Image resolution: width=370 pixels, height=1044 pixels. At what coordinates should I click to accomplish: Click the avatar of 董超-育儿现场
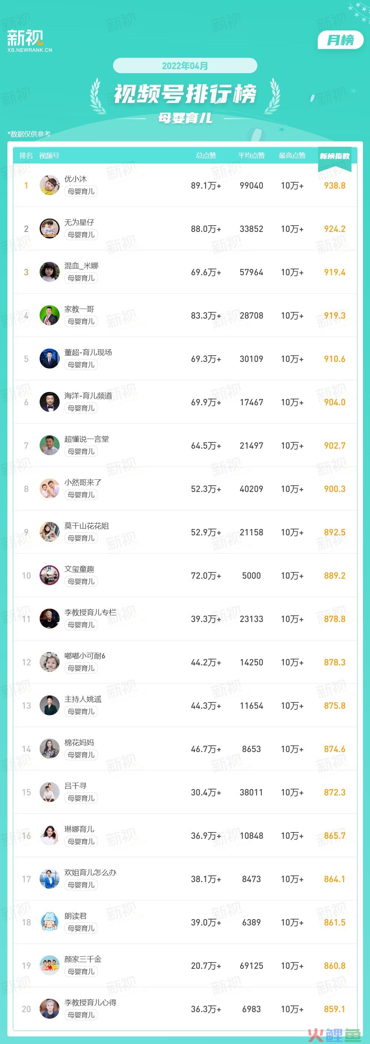[49, 359]
